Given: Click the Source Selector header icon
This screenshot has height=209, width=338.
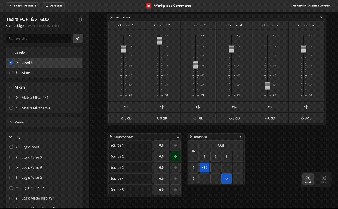Looking at the screenshot, I should tap(111, 137).
